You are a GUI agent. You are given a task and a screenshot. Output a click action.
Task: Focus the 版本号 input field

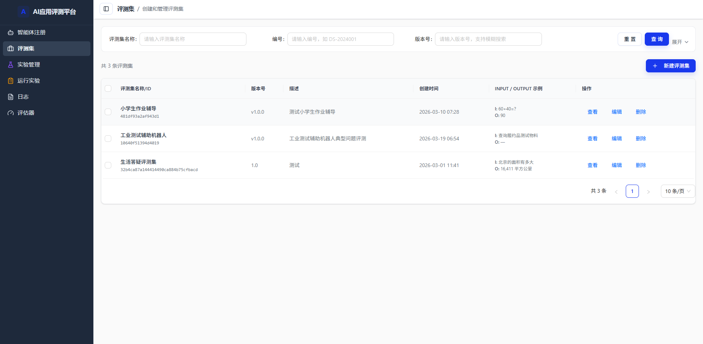[488, 39]
